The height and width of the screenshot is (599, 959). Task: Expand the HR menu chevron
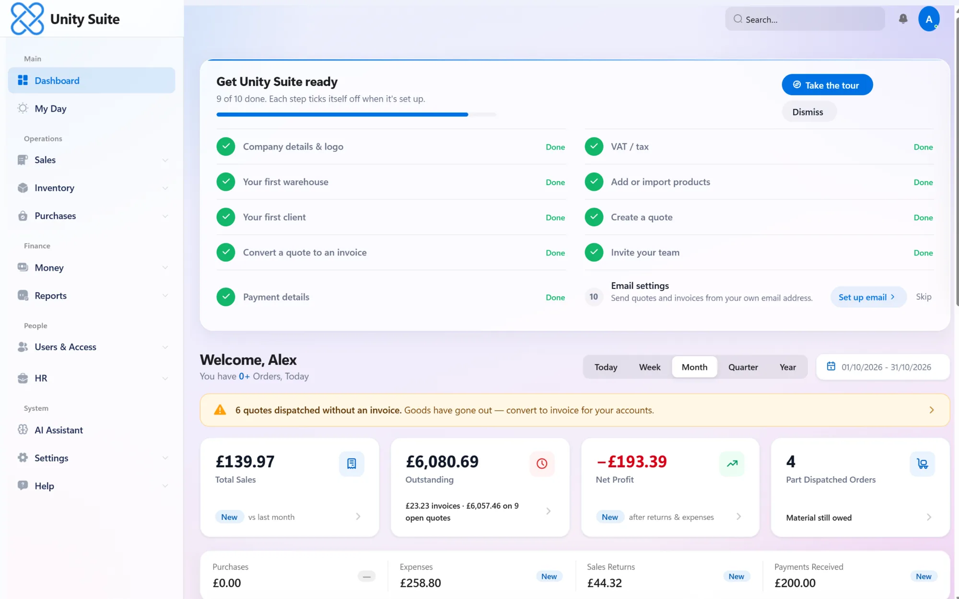(x=165, y=378)
